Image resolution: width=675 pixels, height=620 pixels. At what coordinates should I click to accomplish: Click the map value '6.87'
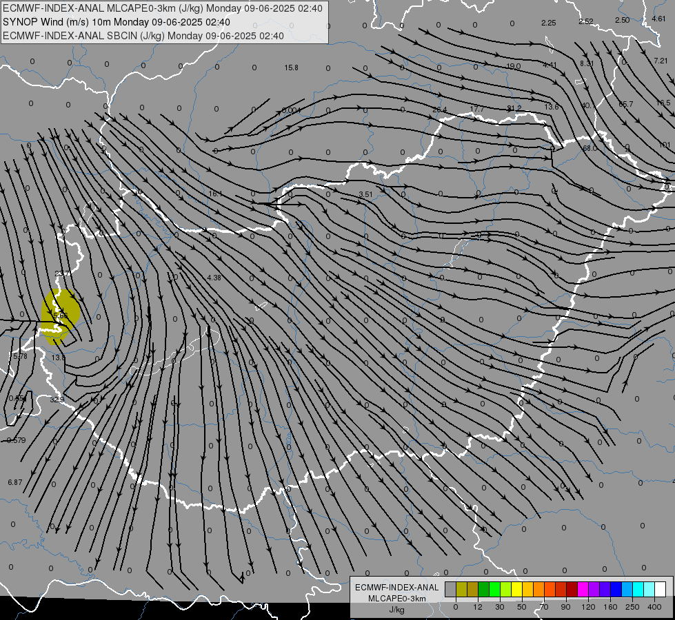click(x=14, y=483)
